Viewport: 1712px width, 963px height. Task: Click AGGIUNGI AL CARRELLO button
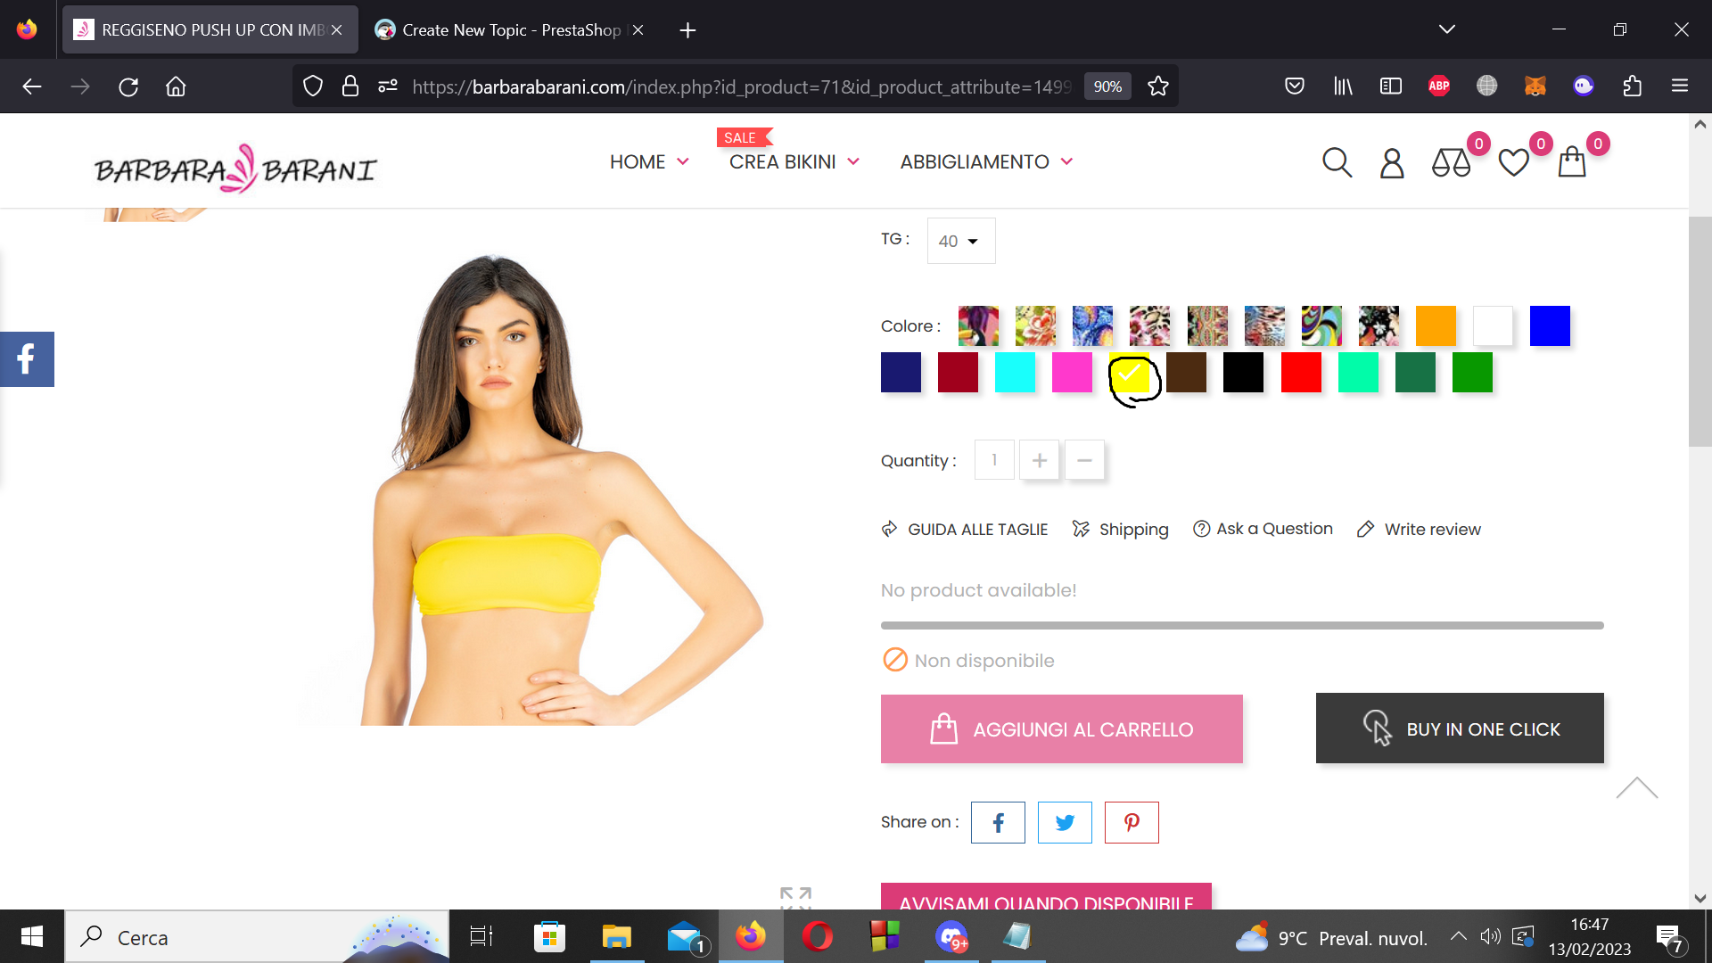coord(1061,728)
